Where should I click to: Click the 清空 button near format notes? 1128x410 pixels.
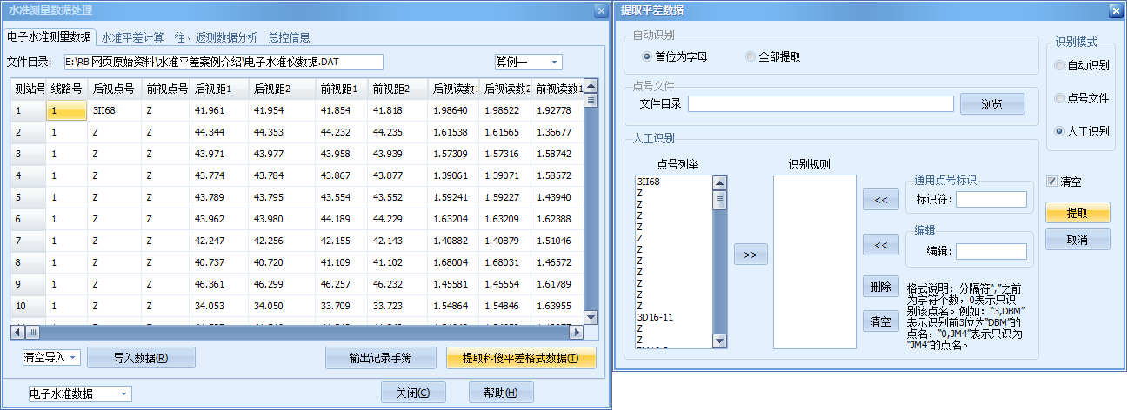881,321
